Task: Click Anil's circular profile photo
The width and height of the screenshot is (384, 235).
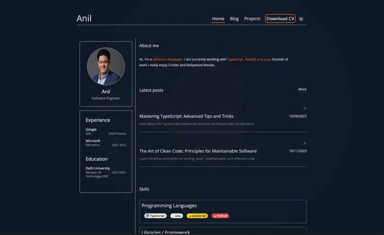Action: [106, 66]
